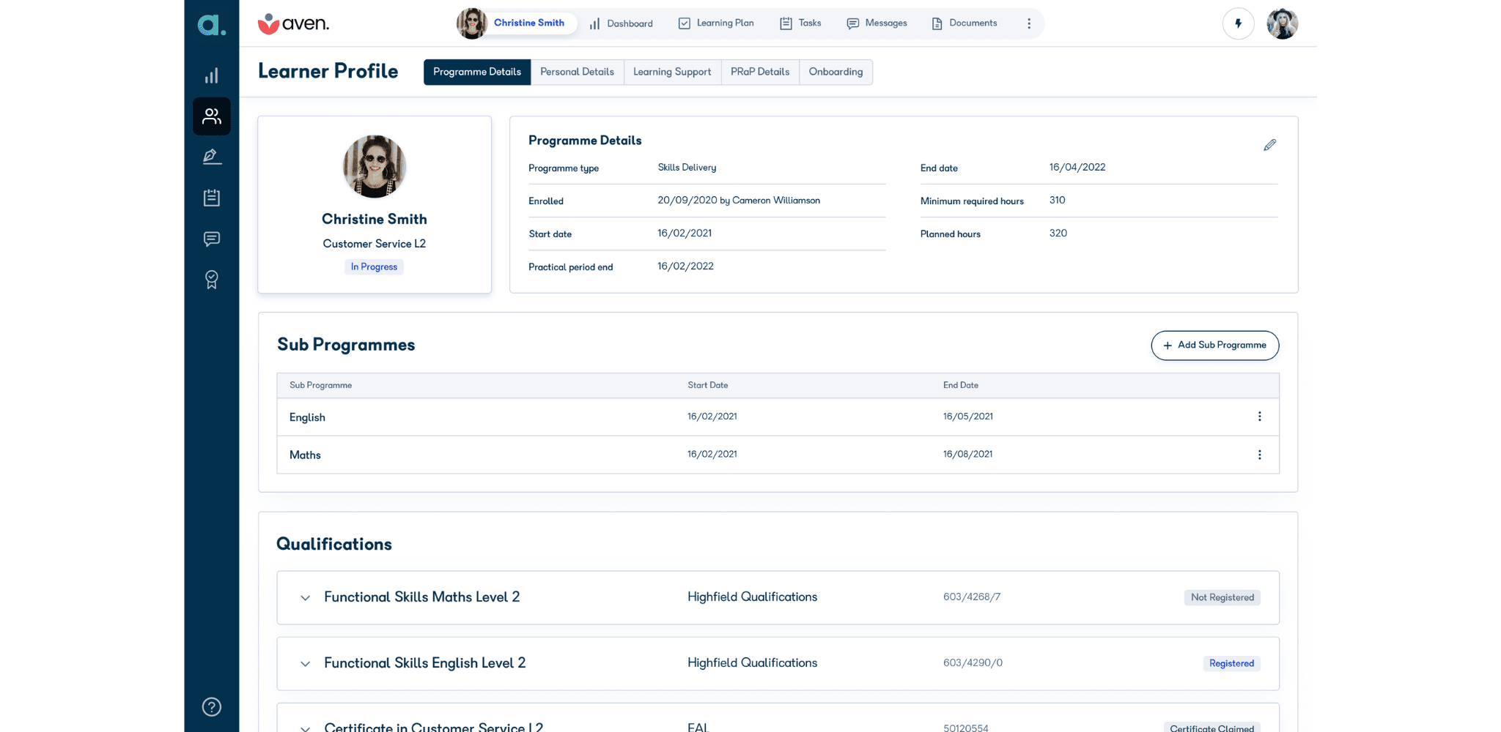Viewport: 1501px width, 732px height.
Task: Click Christine Smith's avatar in the top navigation
Action: [x=472, y=23]
